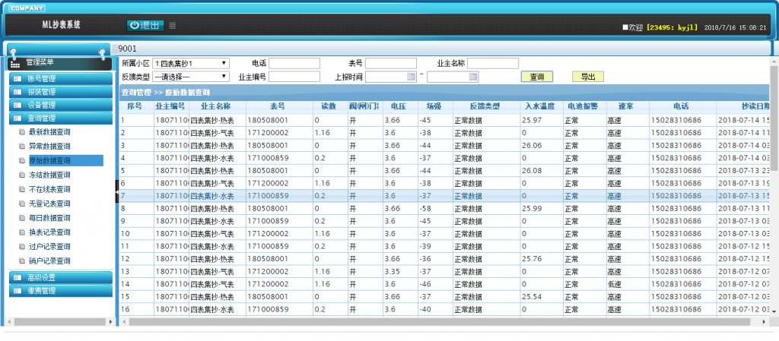Click the 退出 logout power button
The width and height of the screenshot is (779, 341).
coord(145,25)
